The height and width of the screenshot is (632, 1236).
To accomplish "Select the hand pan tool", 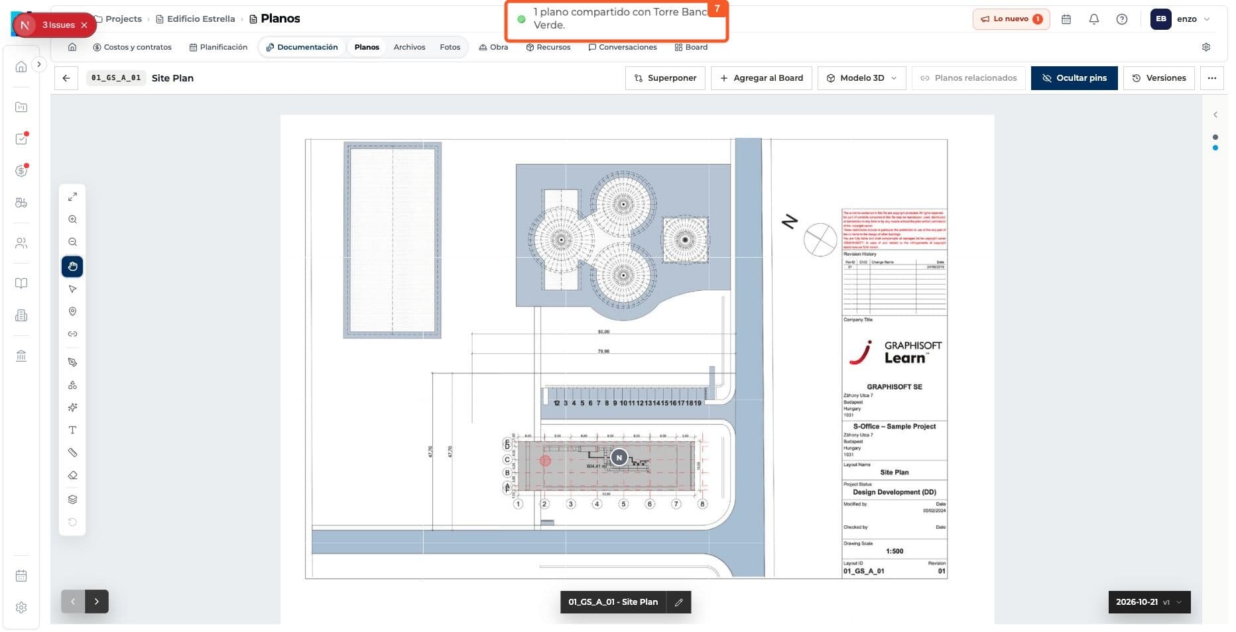I will [x=72, y=266].
